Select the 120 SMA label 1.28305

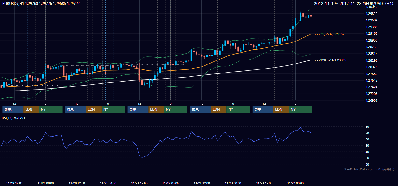[x=331, y=60]
